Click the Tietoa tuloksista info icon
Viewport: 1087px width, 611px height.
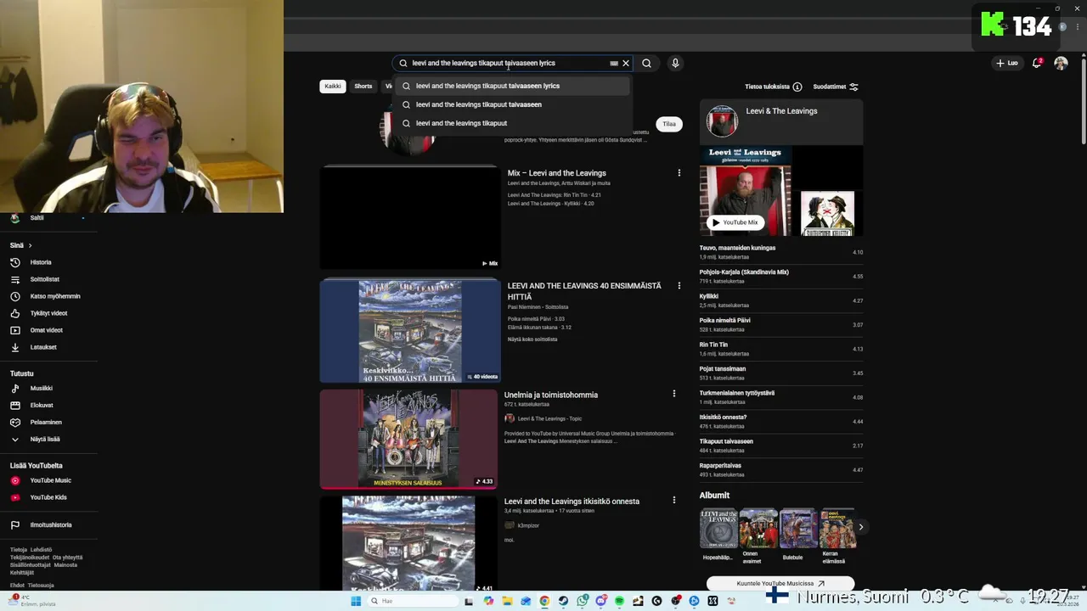point(797,87)
